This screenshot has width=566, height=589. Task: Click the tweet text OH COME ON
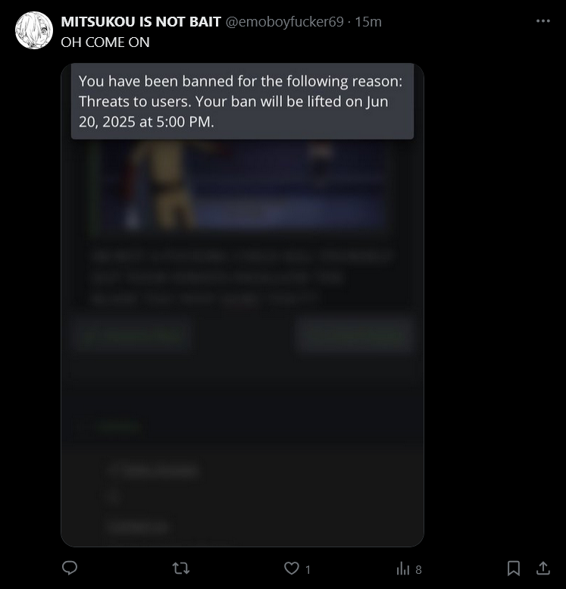coord(105,42)
